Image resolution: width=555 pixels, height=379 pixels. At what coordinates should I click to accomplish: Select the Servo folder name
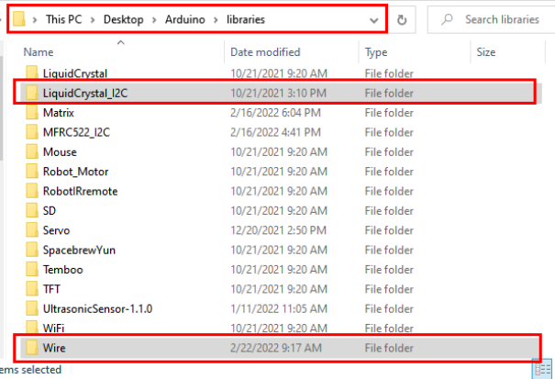click(x=56, y=230)
